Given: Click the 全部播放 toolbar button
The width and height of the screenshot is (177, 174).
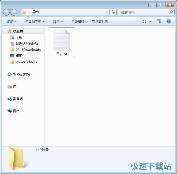Looking at the screenshot, I should click(78, 21).
